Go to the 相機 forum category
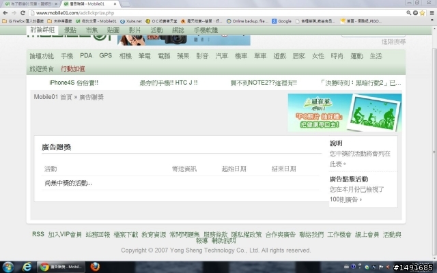This screenshot has width=437, height=273. coord(126,56)
